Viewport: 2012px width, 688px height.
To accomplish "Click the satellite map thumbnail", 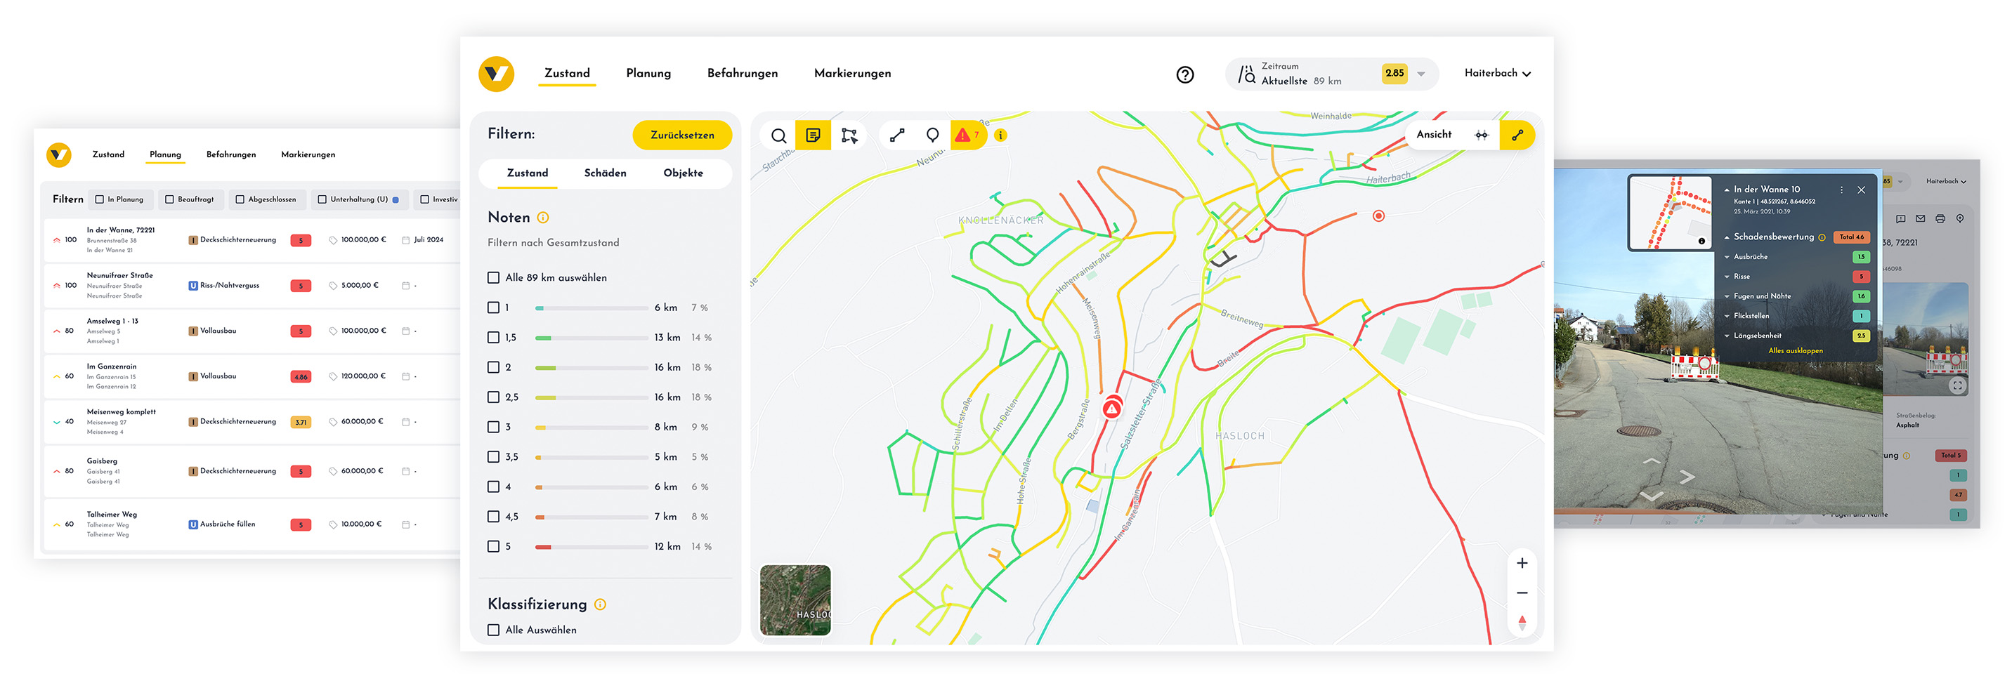I will pos(795,600).
